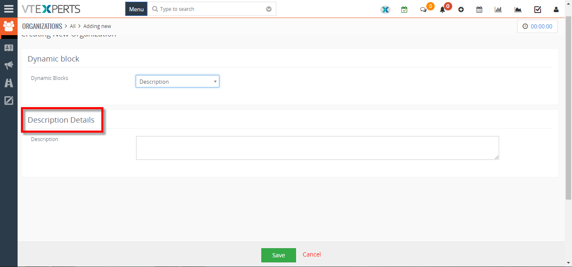Open the user profile icon

pos(556,9)
